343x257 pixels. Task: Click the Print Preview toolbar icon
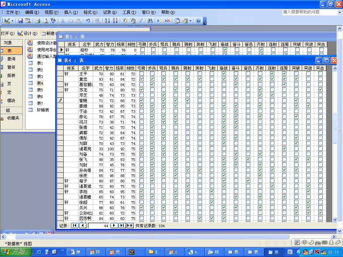pyautogui.click(x=46, y=21)
